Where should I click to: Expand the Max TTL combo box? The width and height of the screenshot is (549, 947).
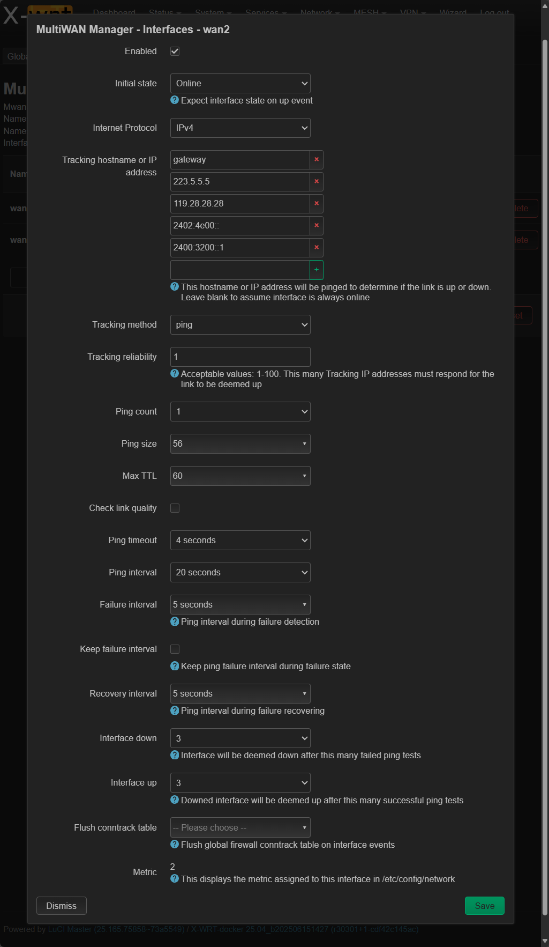tap(240, 476)
